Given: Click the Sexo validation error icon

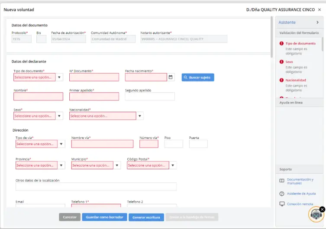Looking at the screenshot, I should tap(282, 62).
